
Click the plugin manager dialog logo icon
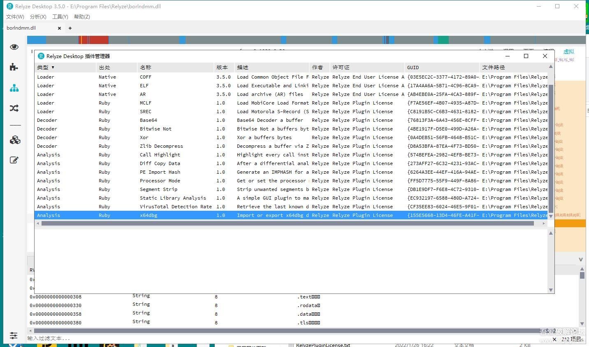(x=41, y=56)
